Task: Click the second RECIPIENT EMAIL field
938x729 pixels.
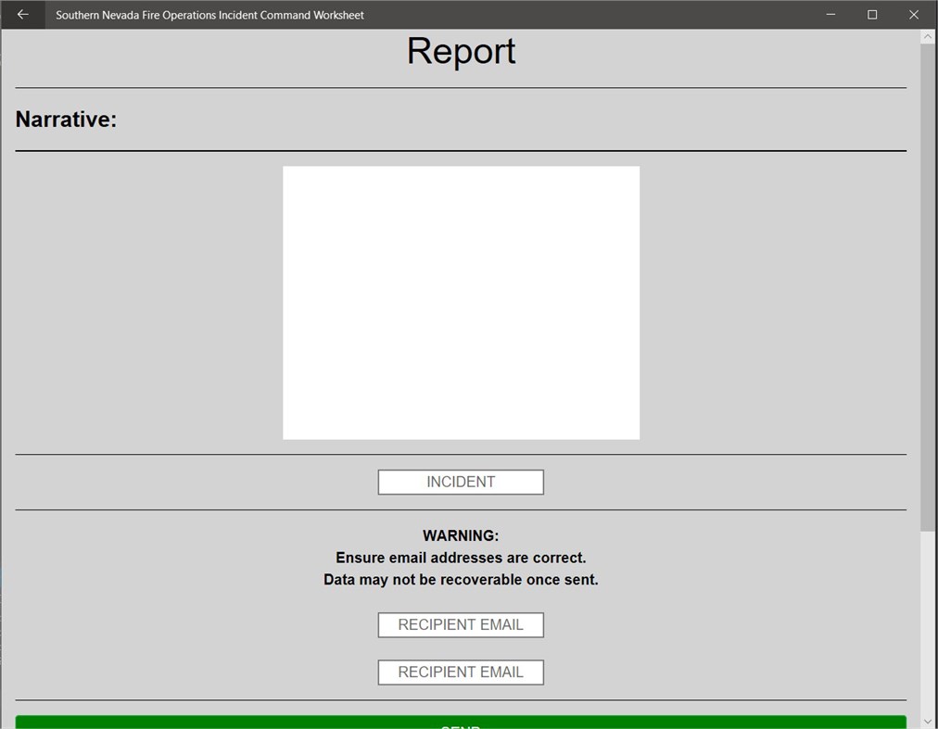Action: click(x=461, y=672)
